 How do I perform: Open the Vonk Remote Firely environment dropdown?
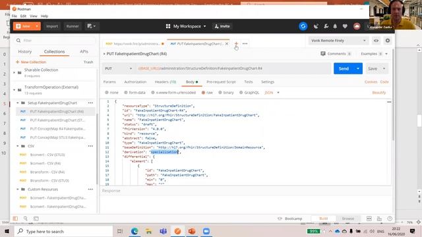(x=338, y=41)
